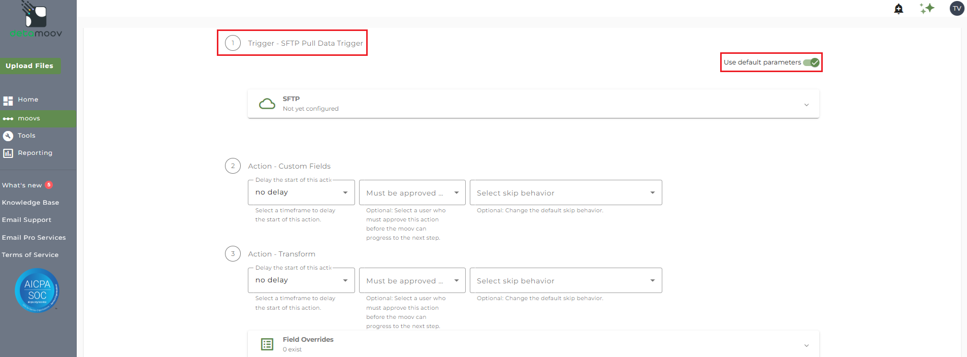
Task: Click the AICPA SOC badge
Action: (x=37, y=290)
